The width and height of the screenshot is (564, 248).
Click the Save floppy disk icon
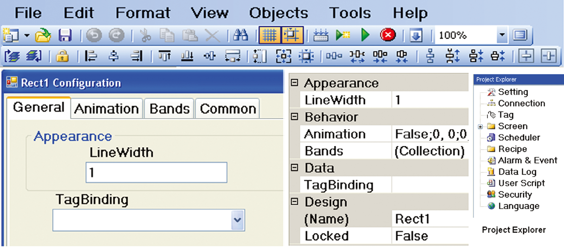65,35
